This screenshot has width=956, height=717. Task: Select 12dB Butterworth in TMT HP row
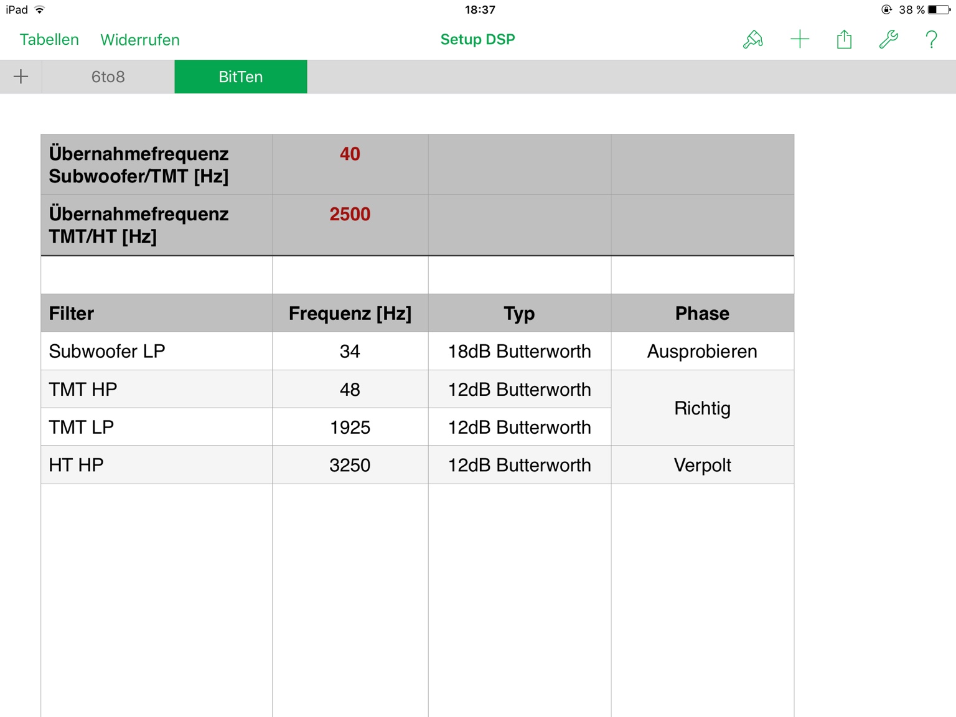520,389
